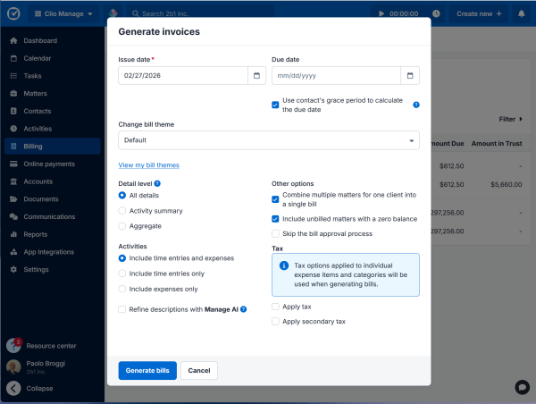Click the Dashboard home icon

pos(13,41)
